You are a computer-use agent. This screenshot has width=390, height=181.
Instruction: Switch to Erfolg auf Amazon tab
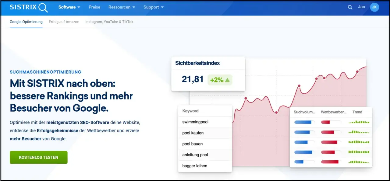pyautogui.click(x=64, y=22)
